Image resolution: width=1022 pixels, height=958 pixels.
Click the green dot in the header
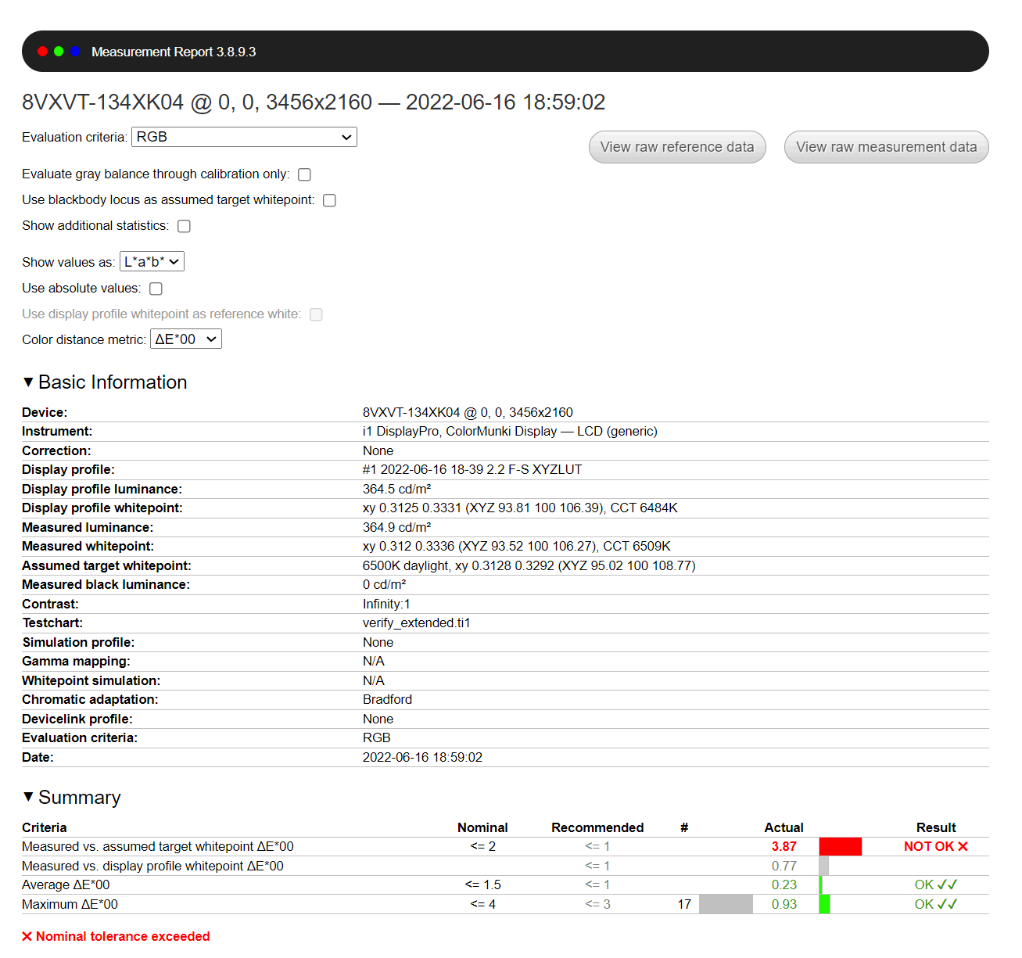pyautogui.click(x=59, y=52)
